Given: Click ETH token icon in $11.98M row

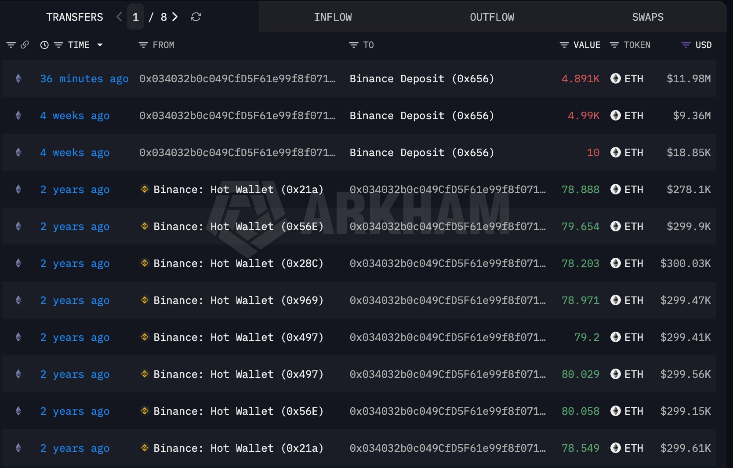Looking at the screenshot, I should point(616,78).
